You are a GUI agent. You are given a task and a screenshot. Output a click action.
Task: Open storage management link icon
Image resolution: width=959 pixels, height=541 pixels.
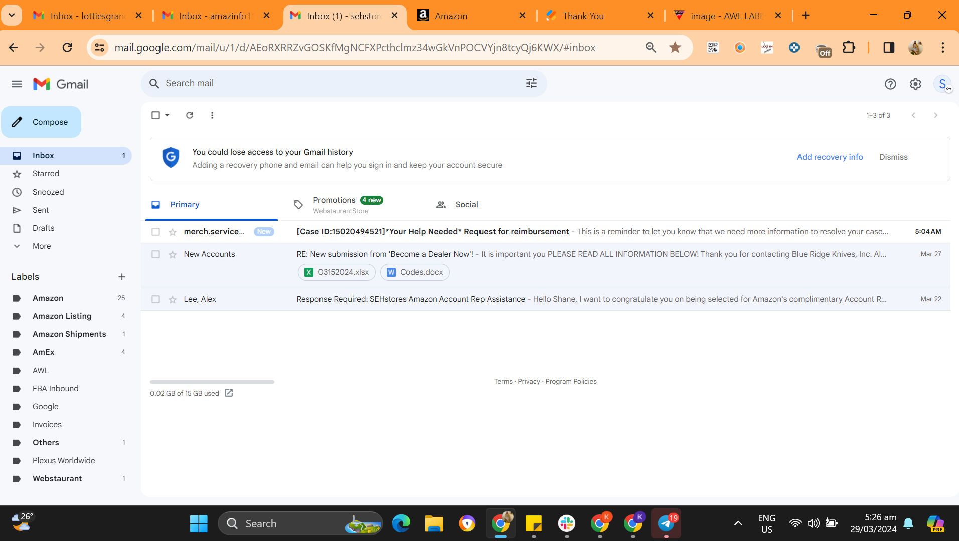coord(229,393)
